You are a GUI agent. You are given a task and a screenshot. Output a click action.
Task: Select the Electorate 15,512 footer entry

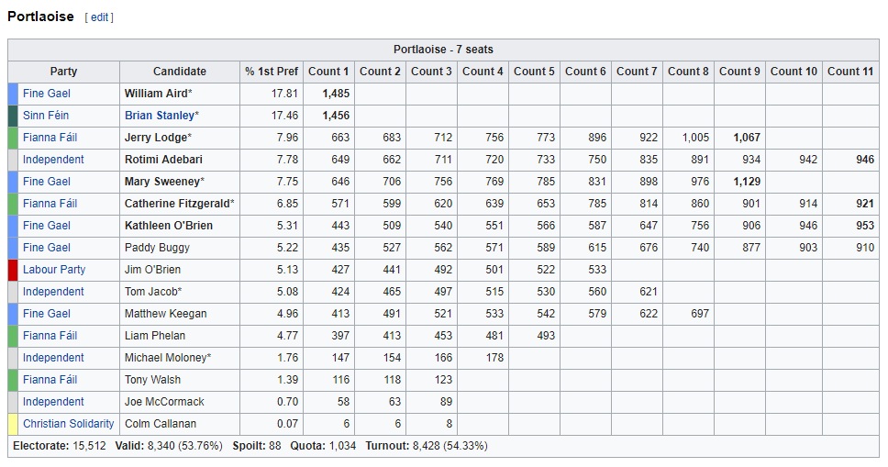[x=60, y=446]
